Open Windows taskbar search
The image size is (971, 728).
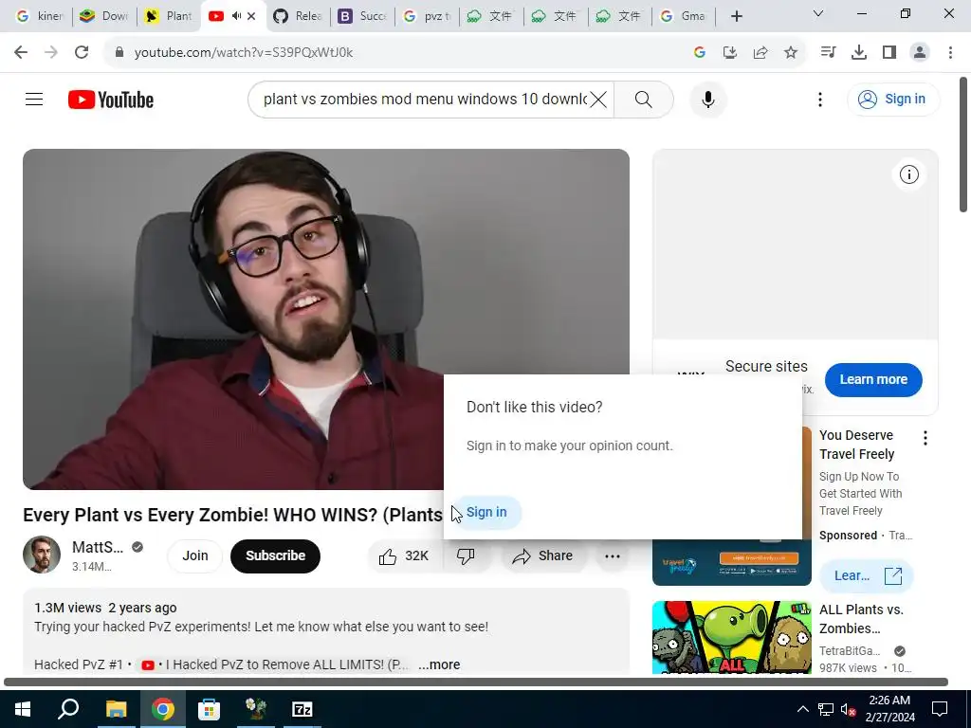pyautogui.click(x=68, y=709)
